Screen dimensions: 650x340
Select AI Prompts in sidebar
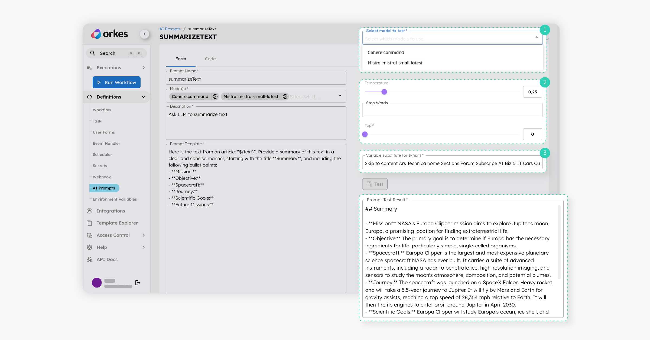[x=104, y=188]
